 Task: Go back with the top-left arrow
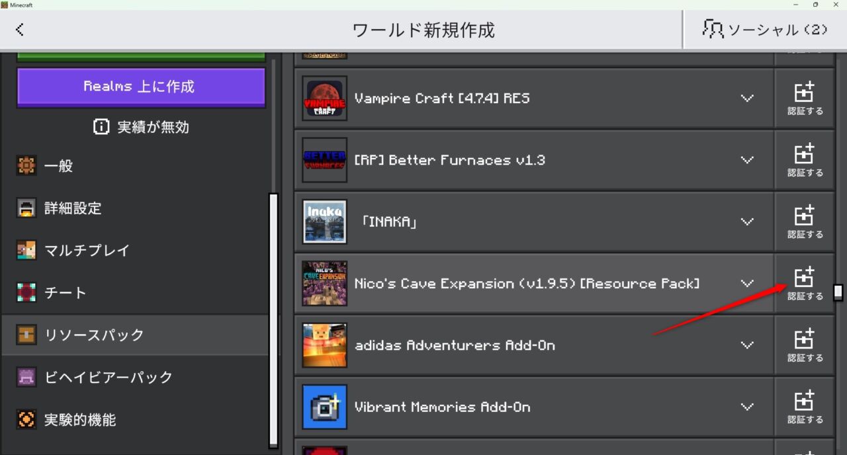[x=20, y=30]
